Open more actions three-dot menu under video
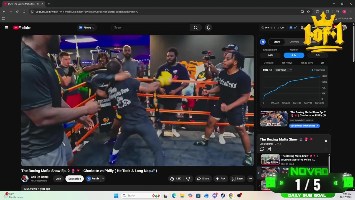The width and height of the screenshot is (355, 200). pyautogui.click(x=250, y=179)
